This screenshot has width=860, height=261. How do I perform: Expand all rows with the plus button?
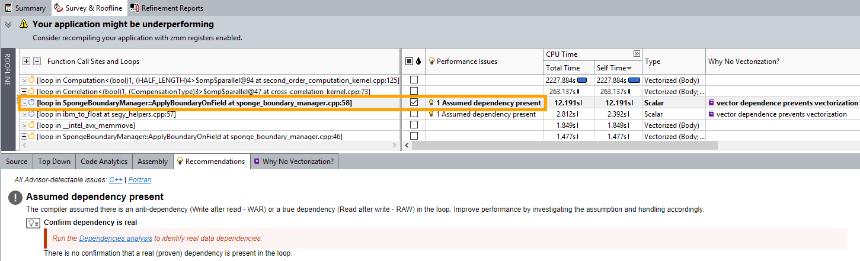point(26,62)
